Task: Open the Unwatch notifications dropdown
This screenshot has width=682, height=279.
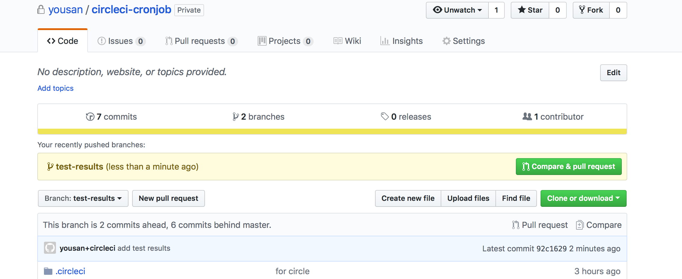Action: [x=457, y=10]
